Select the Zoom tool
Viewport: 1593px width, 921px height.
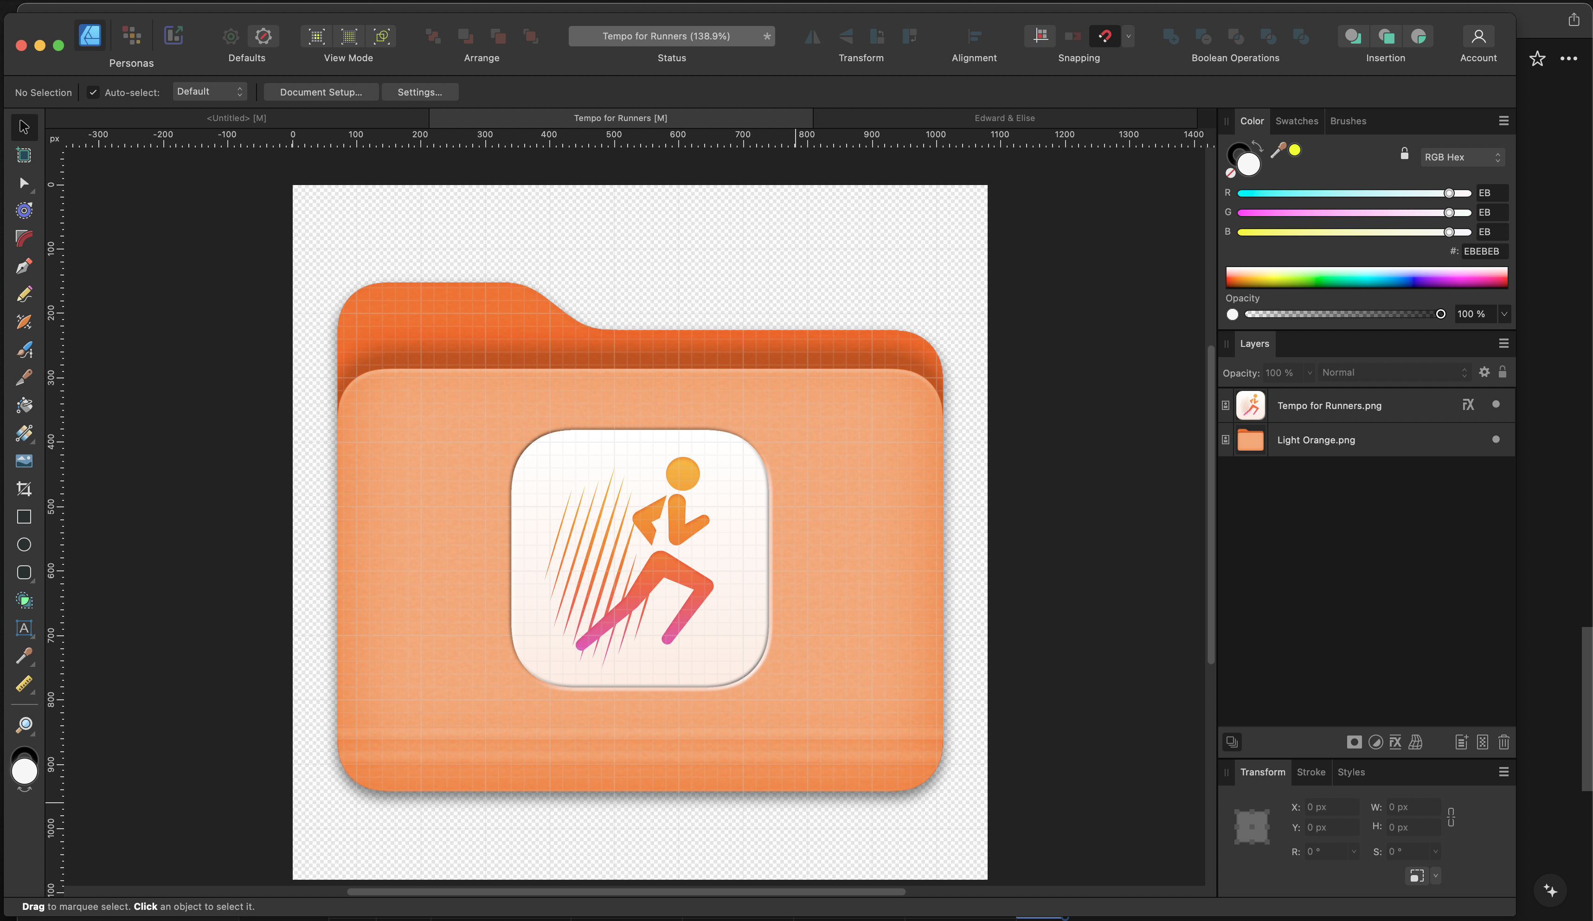tap(24, 724)
